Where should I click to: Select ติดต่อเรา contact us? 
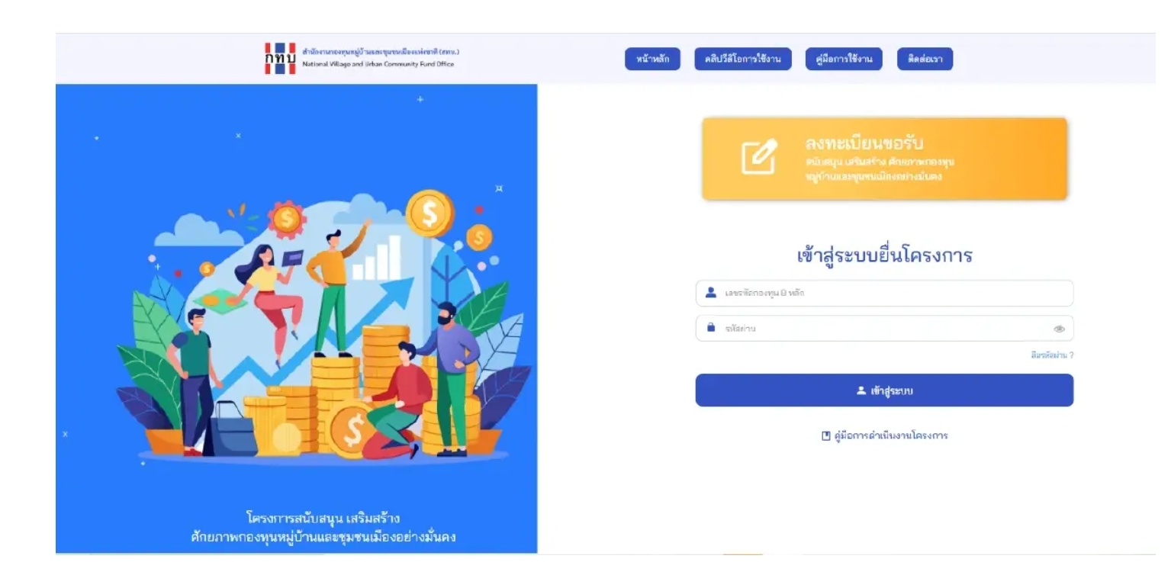point(925,59)
